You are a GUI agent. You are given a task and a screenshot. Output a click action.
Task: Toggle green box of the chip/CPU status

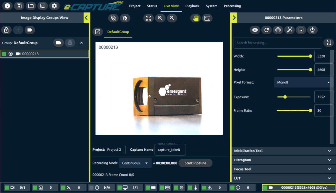coord(176,188)
